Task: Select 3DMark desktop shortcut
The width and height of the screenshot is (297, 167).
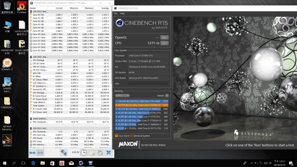Action: click(7, 140)
